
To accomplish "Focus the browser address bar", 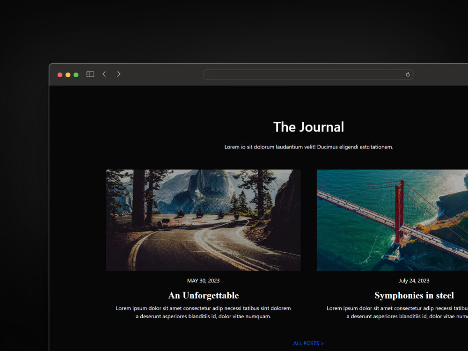I will pos(308,74).
